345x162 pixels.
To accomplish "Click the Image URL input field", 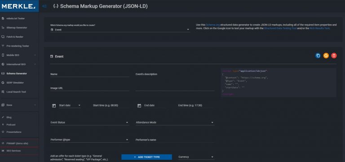I will [x=90, y=88].
